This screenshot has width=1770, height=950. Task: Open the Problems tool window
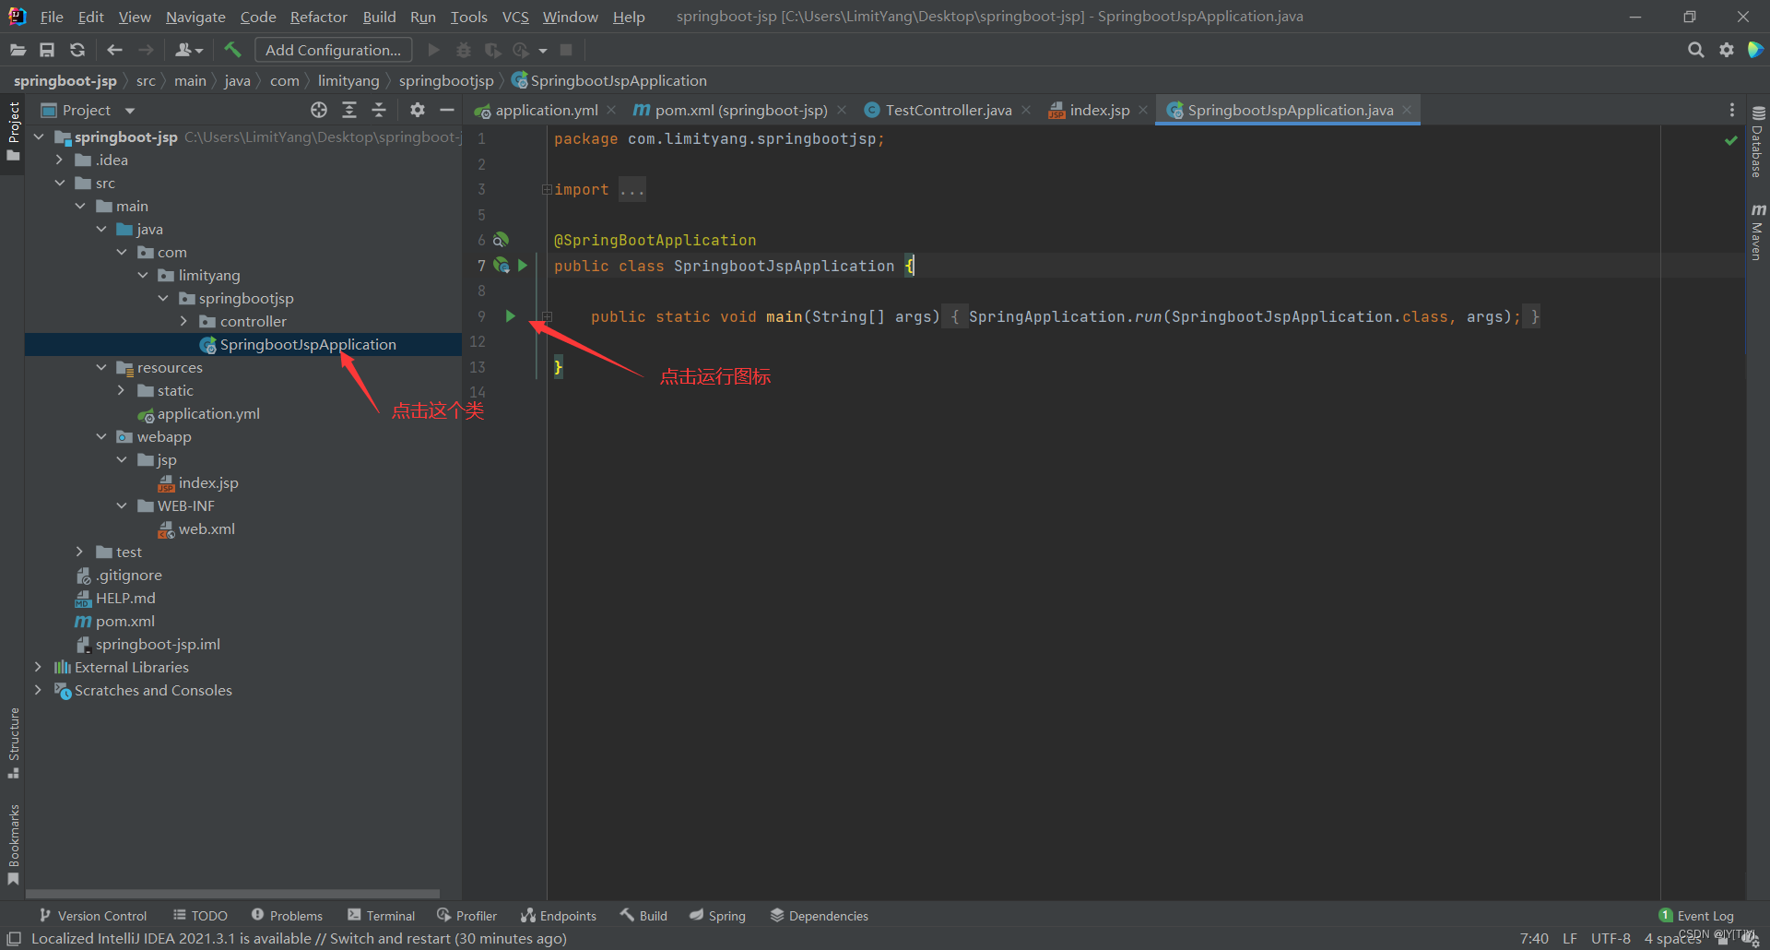pos(287,915)
